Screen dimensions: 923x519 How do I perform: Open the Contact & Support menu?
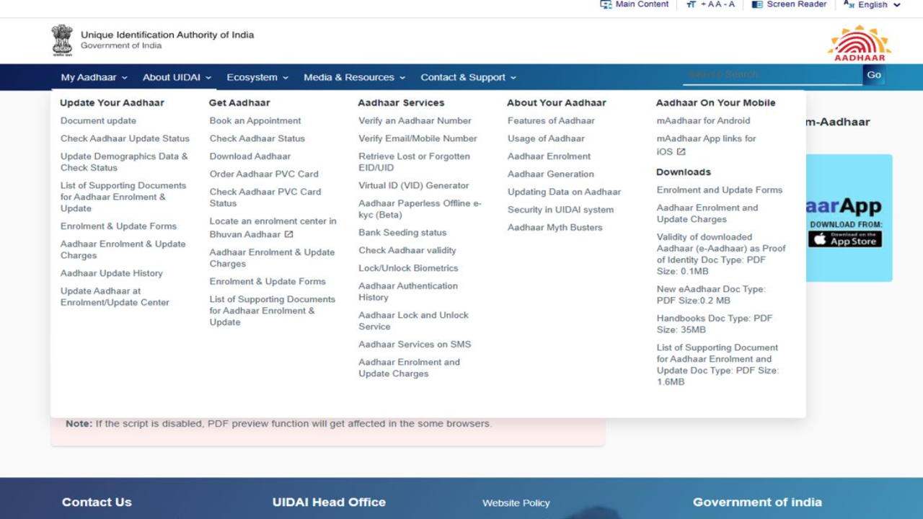coord(468,77)
